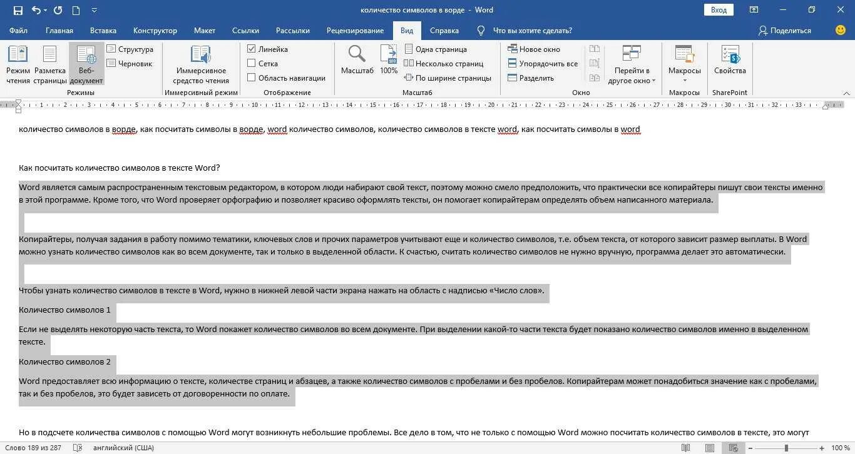Switch to Режим чтения view

click(x=18, y=64)
